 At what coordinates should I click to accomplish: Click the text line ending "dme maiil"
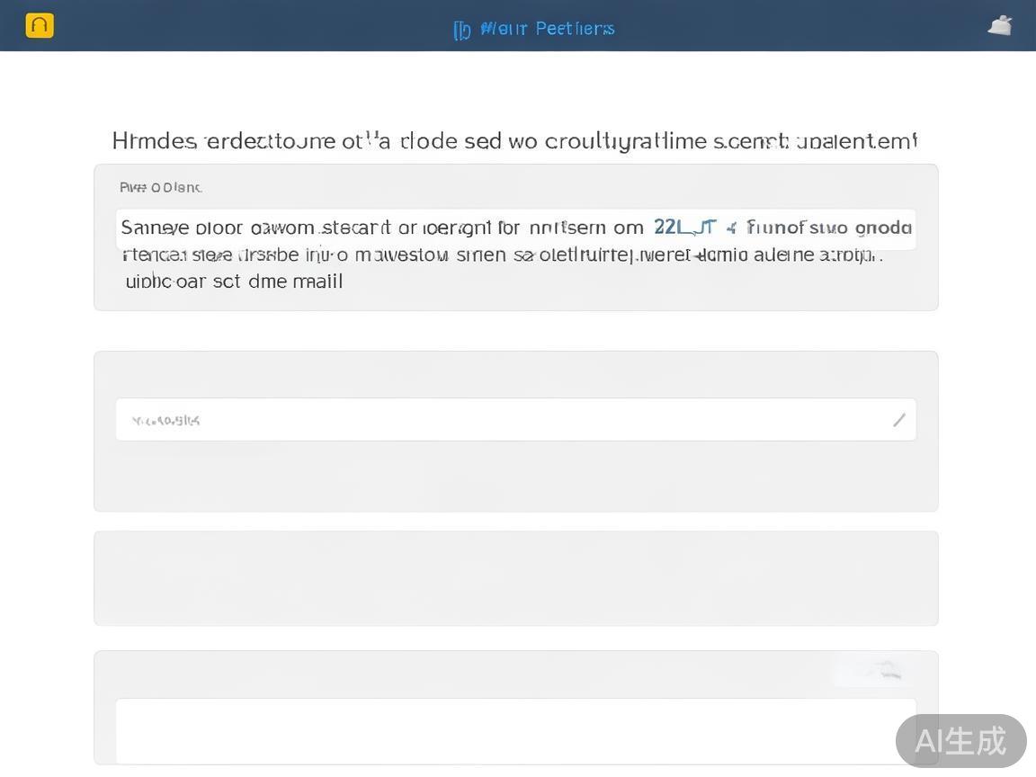(x=234, y=281)
